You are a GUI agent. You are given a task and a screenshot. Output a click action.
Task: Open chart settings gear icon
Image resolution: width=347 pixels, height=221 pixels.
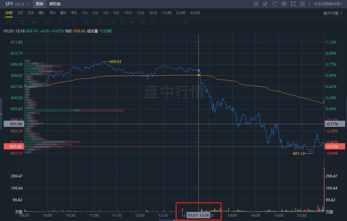(284, 4)
